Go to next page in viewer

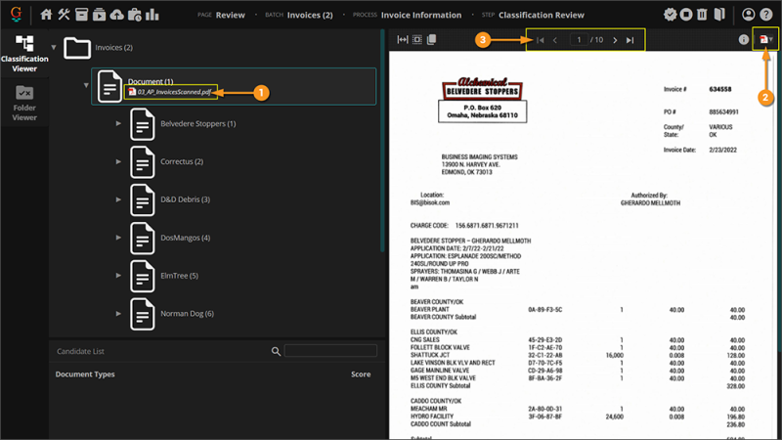pos(615,40)
